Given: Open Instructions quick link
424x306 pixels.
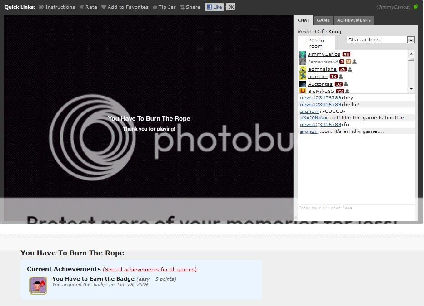Looking at the screenshot, I should [57, 7].
